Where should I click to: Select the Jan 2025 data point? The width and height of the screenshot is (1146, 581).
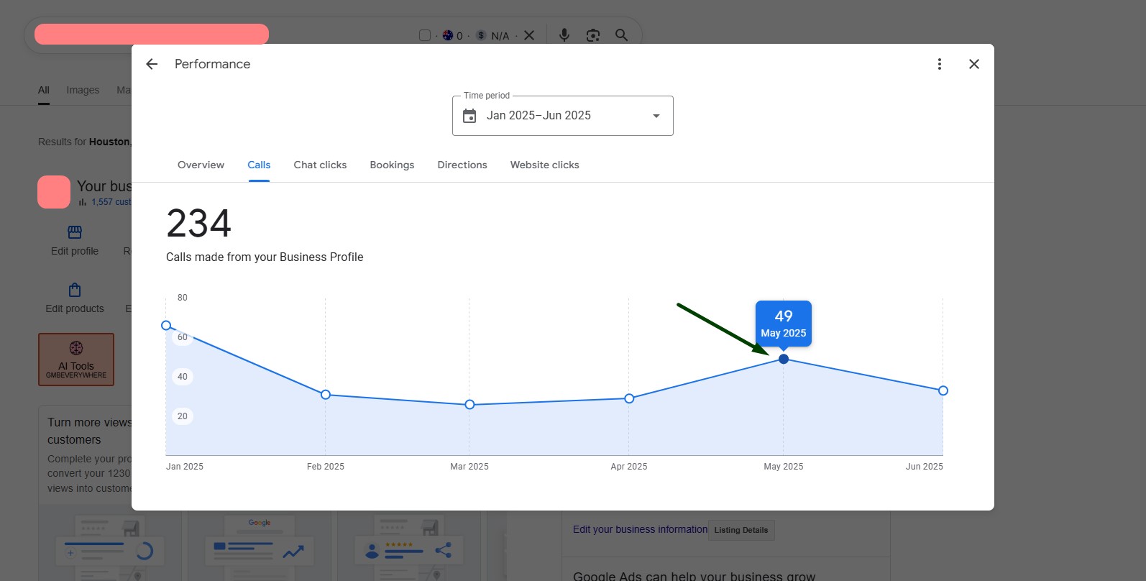coord(166,326)
